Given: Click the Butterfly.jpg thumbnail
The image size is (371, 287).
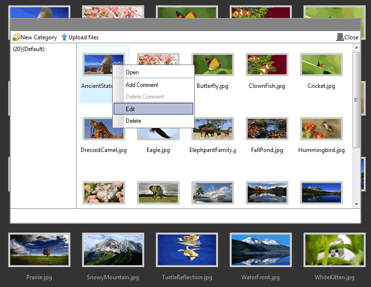Looking at the screenshot, I should click(x=212, y=65).
